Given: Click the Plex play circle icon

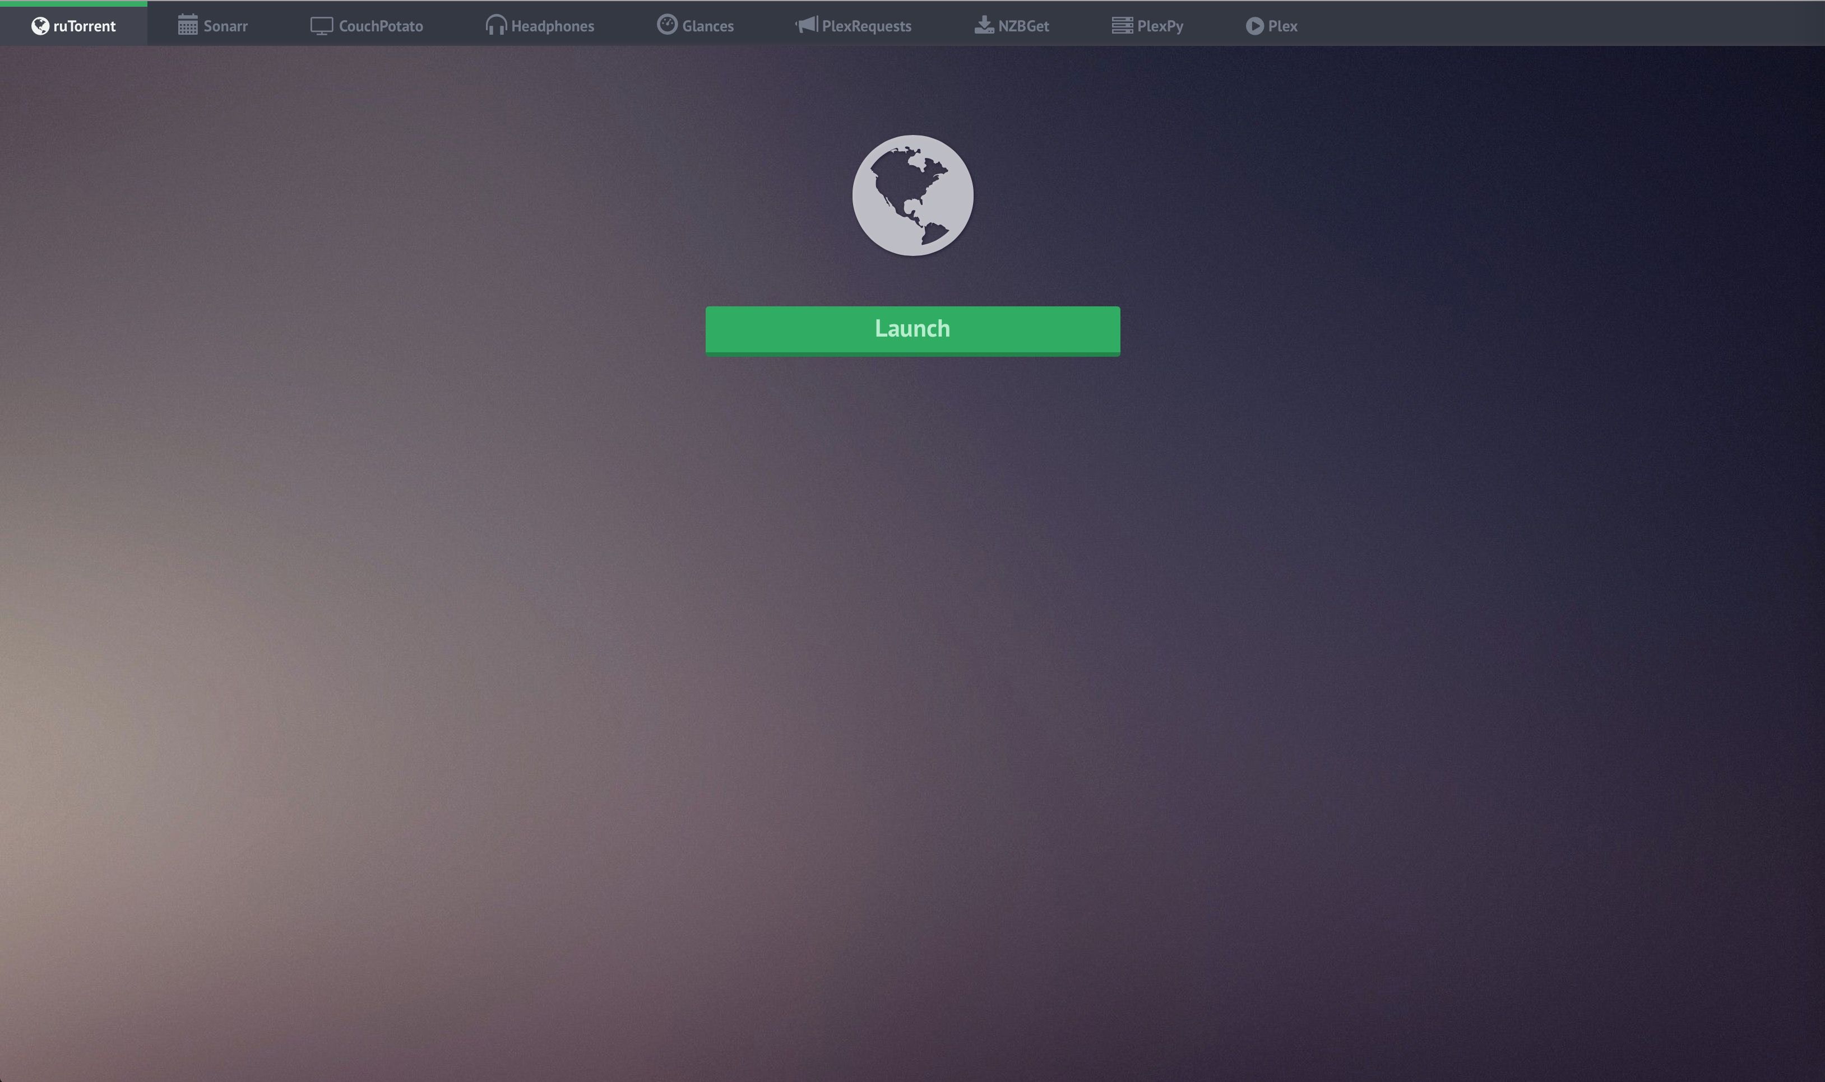Looking at the screenshot, I should [1254, 26].
